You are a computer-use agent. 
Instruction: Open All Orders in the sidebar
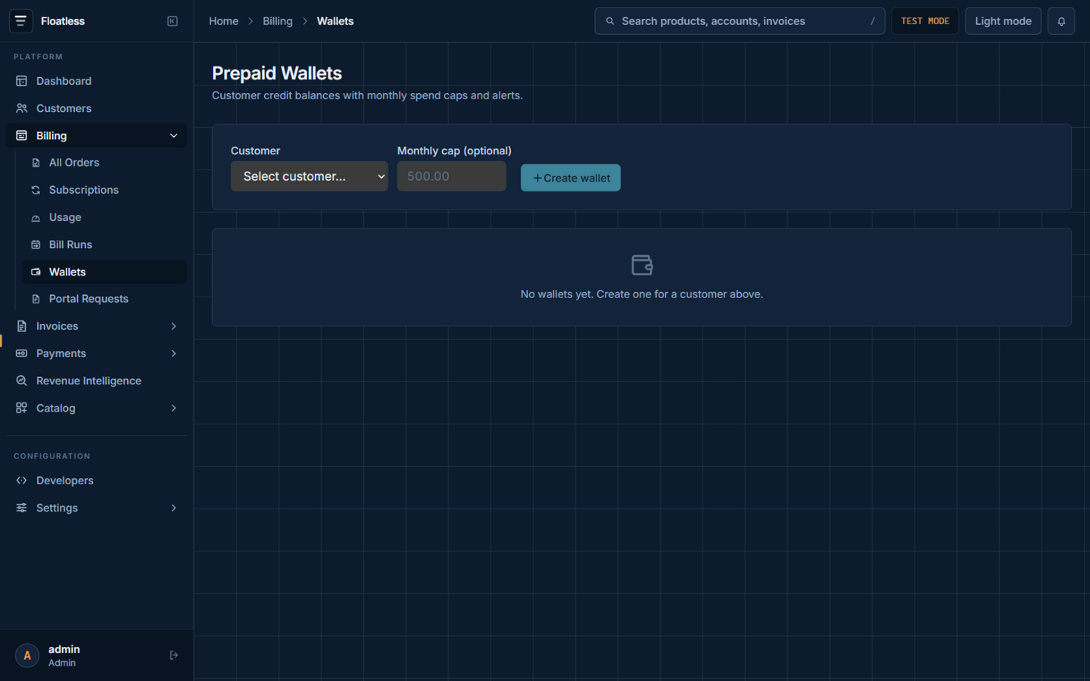click(104, 163)
